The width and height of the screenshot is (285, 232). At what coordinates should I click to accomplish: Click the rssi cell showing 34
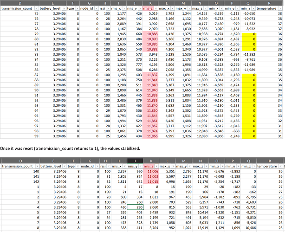point(105,218)
